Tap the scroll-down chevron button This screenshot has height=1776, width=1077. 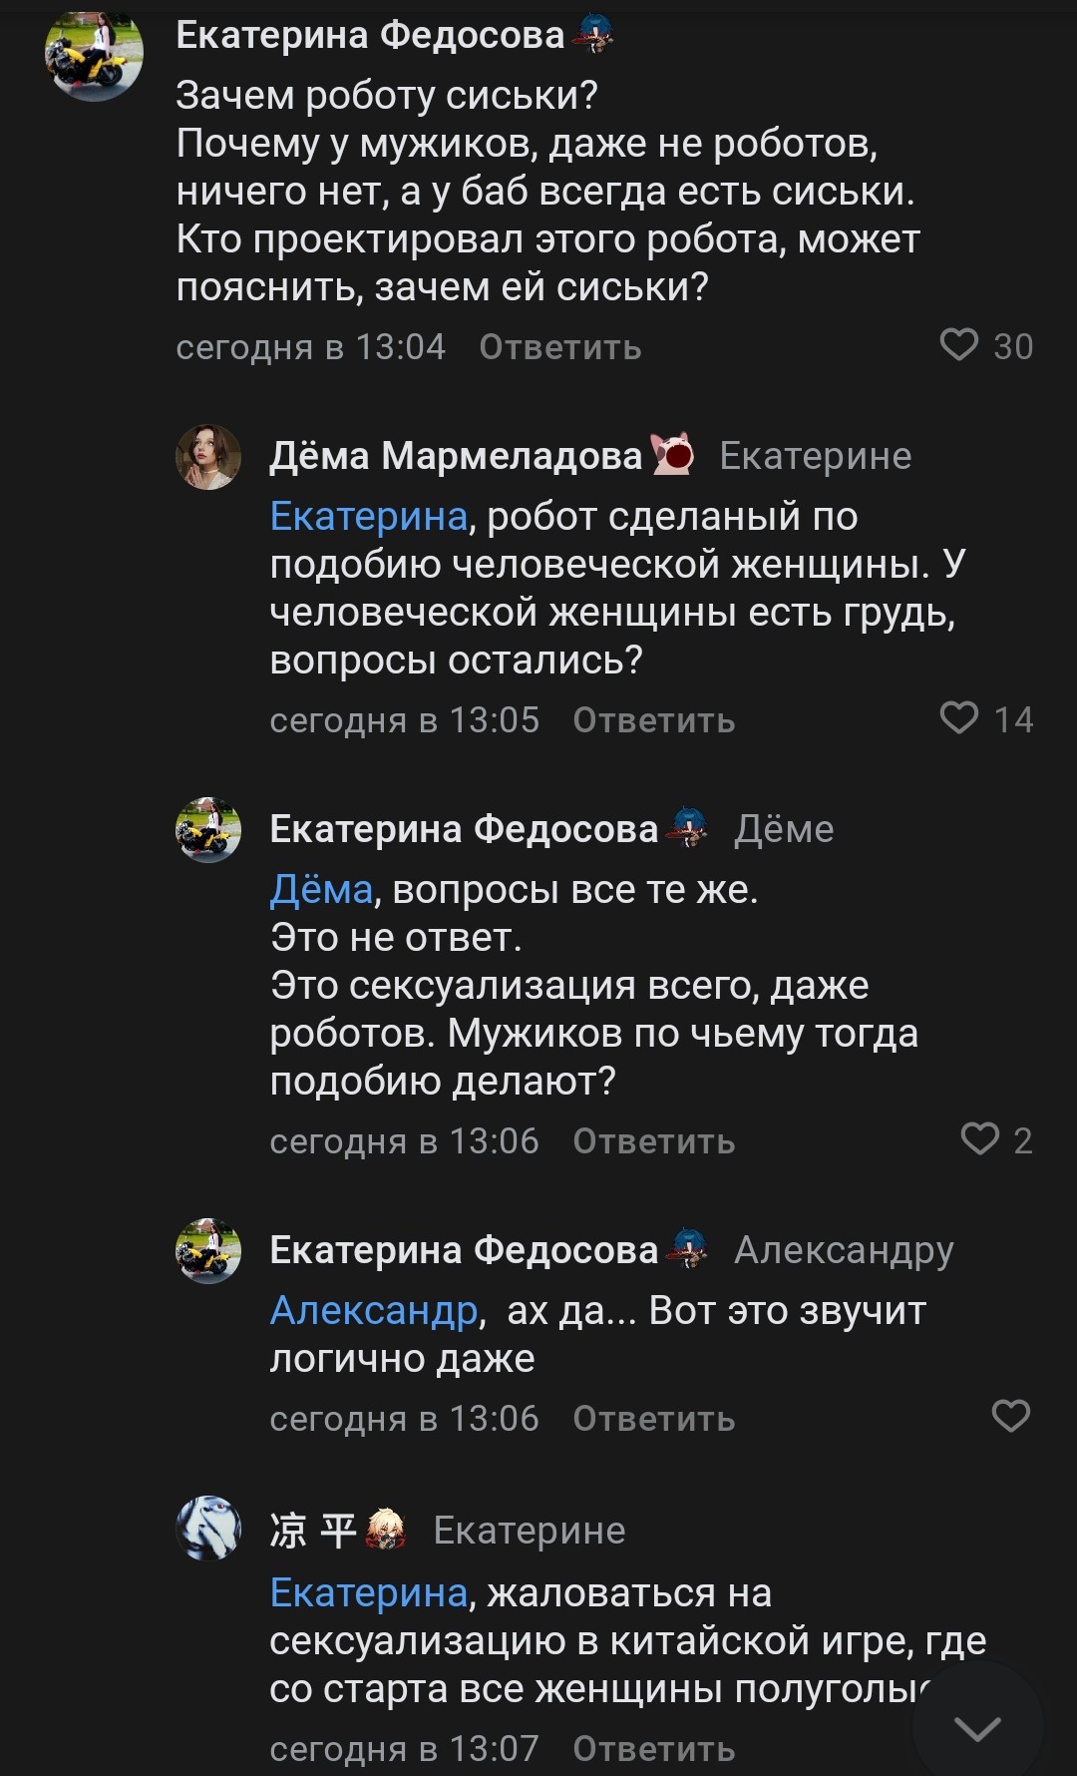tap(977, 1728)
